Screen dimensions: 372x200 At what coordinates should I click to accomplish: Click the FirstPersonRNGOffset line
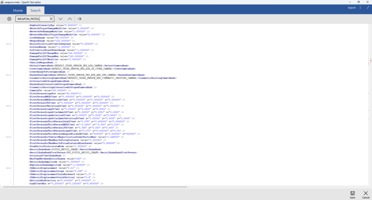click(72, 97)
